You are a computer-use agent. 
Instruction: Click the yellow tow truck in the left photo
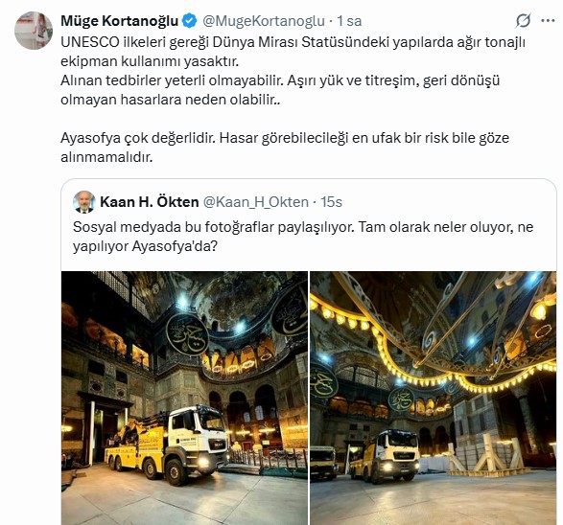pos(166,443)
